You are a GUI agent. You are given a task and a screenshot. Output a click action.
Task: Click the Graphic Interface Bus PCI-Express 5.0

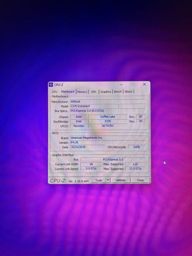click(113, 159)
